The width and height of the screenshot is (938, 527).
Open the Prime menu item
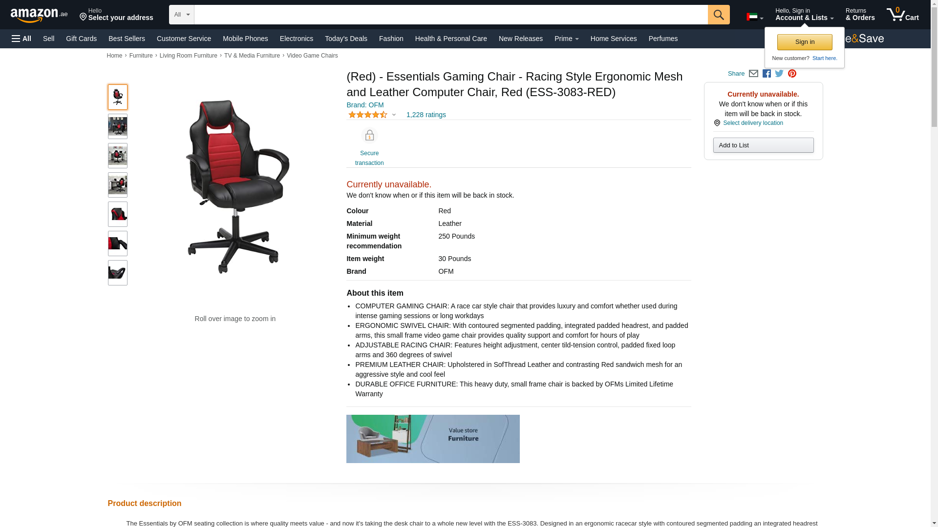(566, 39)
